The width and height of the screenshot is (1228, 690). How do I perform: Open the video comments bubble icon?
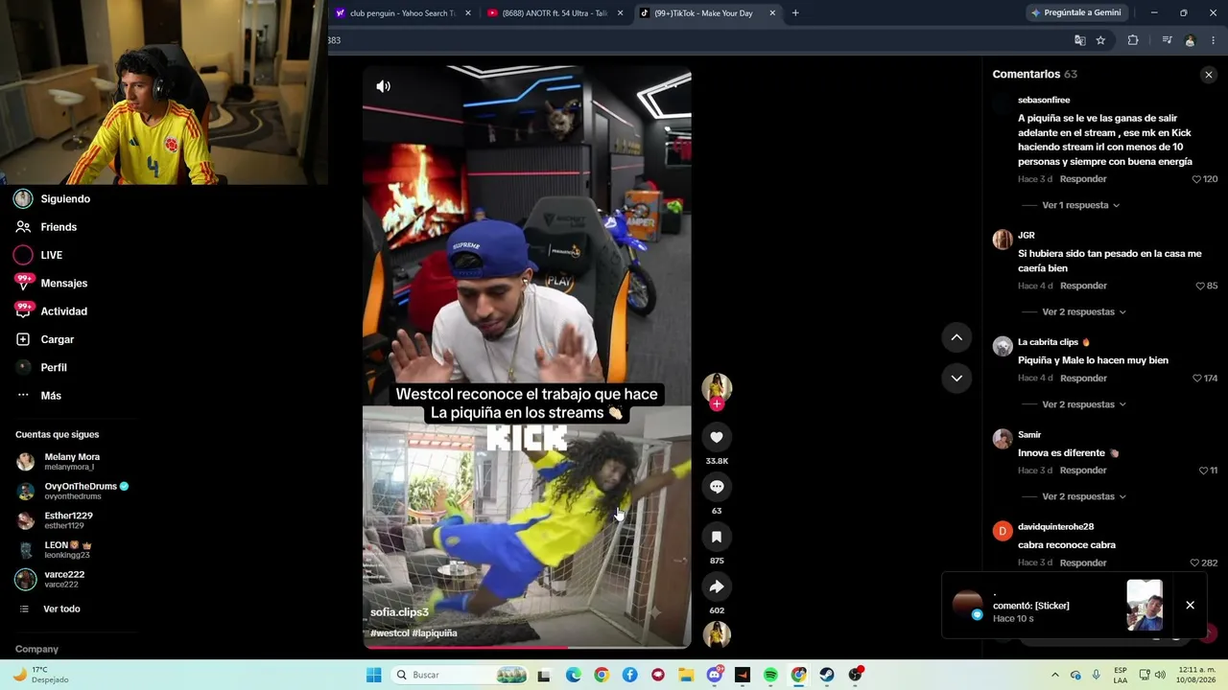(717, 487)
